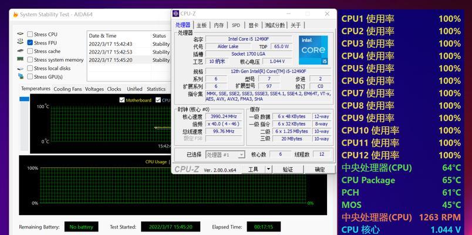472x235 pixels.
Task: Click the blue graph scale slider left of temperature chart
Action: click(x=25, y=99)
